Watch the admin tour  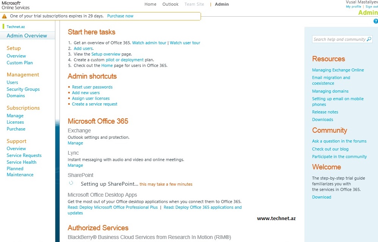149,43
